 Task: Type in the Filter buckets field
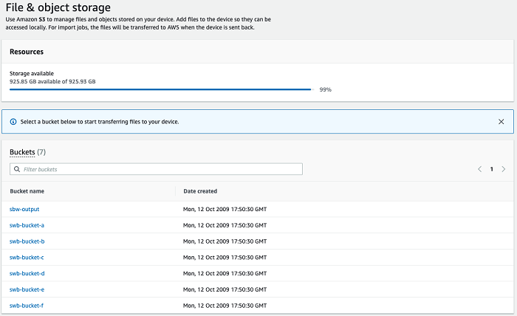pyautogui.click(x=159, y=169)
